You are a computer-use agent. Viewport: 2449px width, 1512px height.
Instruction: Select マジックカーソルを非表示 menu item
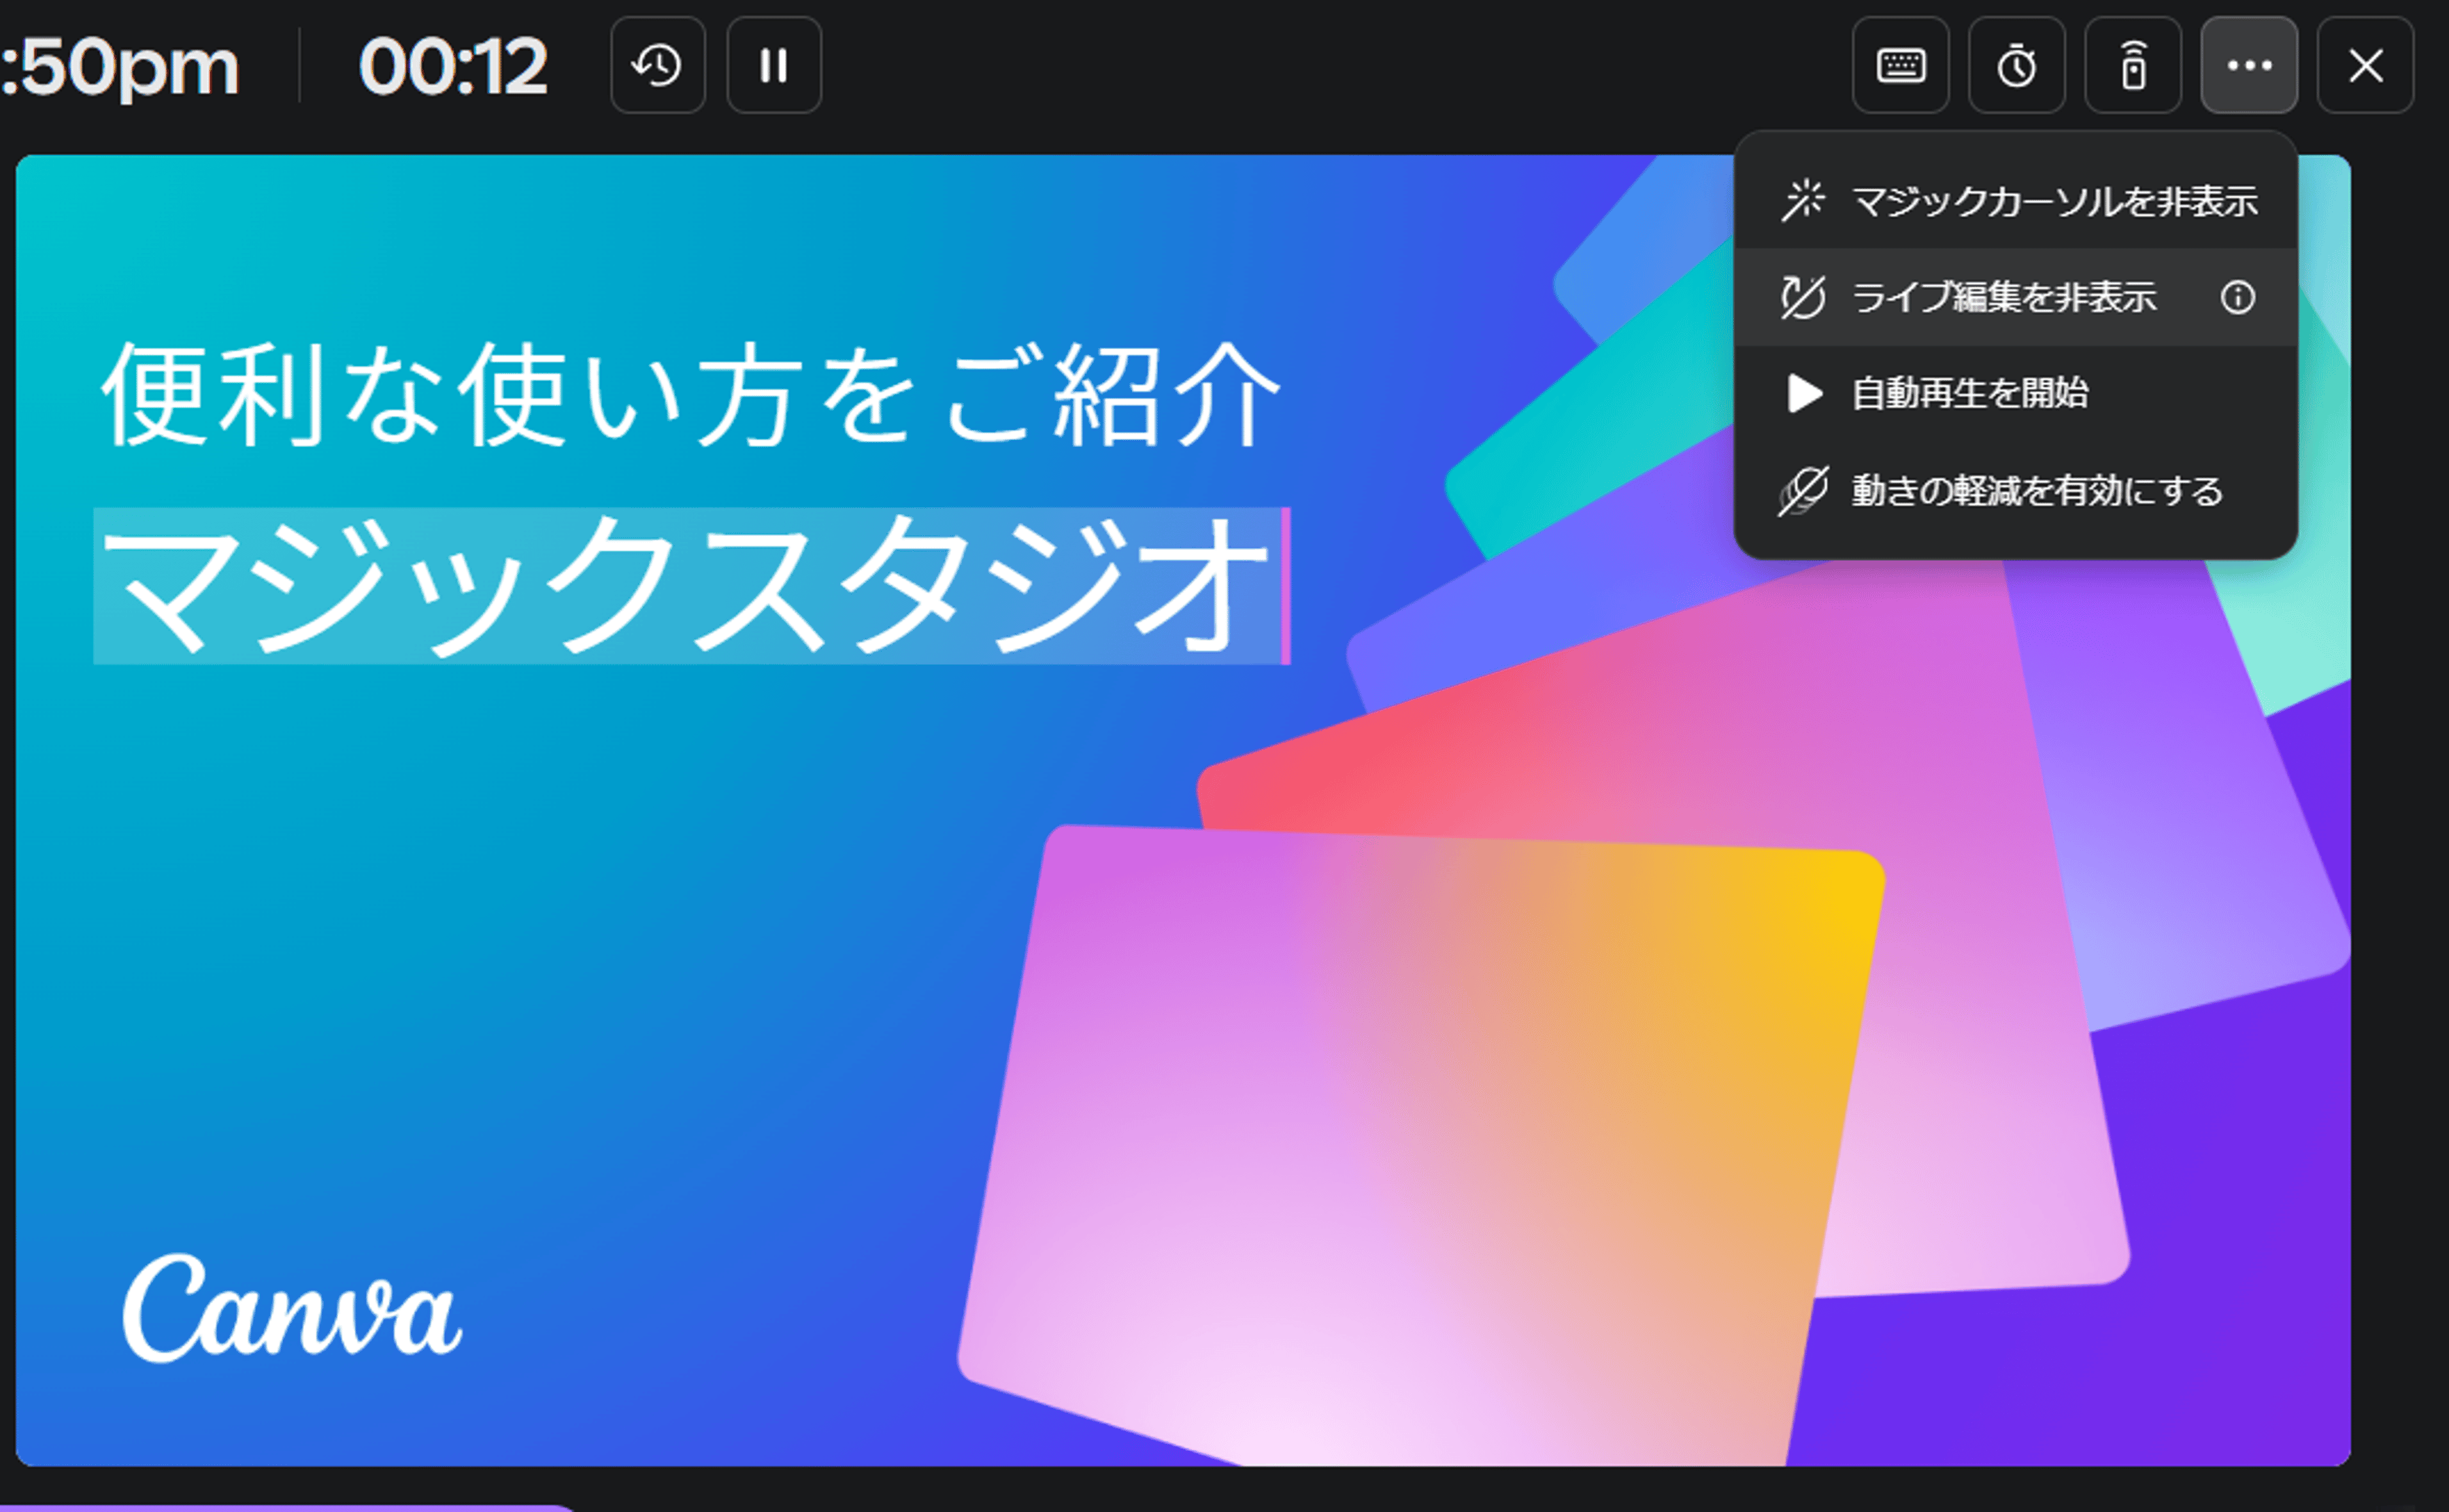pos(2016,201)
